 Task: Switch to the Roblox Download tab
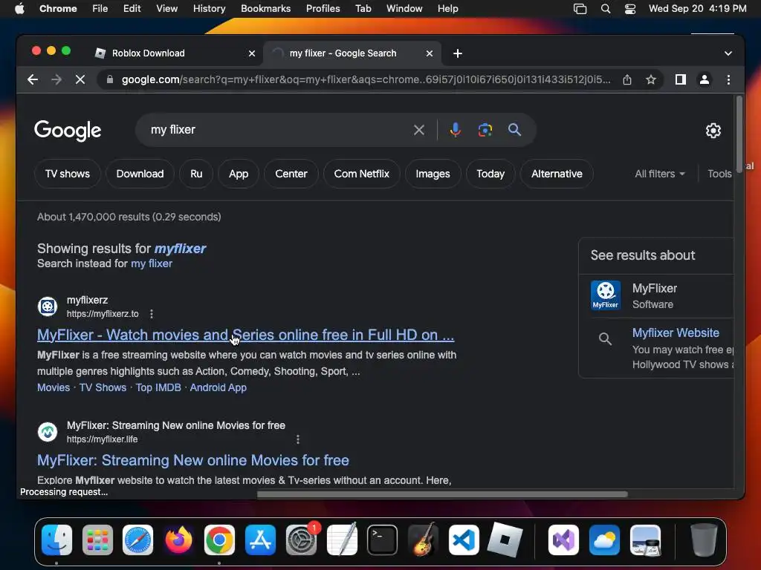175,53
